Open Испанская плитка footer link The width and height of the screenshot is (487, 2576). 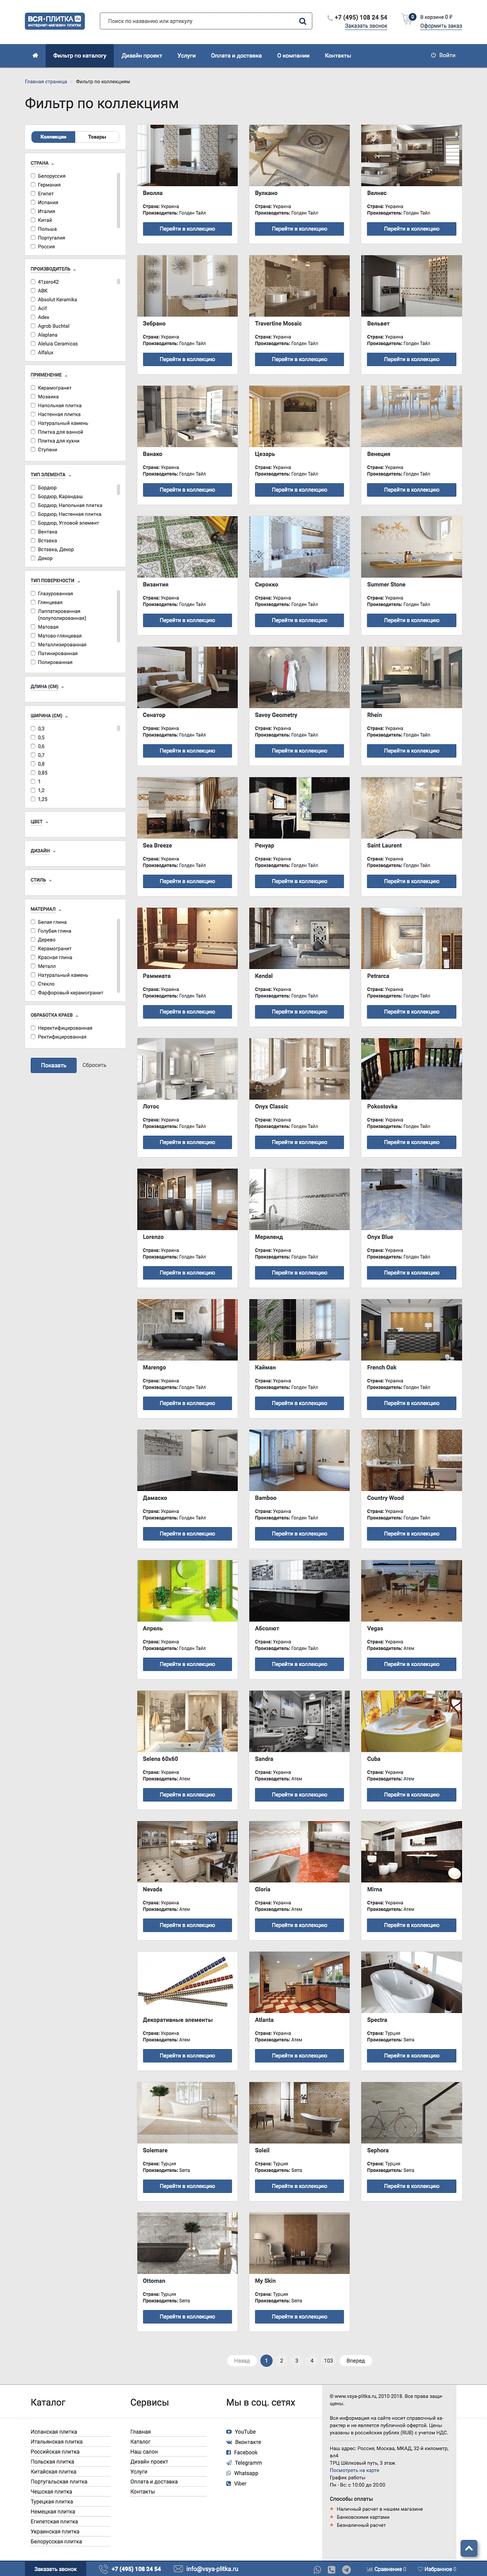point(54,2431)
